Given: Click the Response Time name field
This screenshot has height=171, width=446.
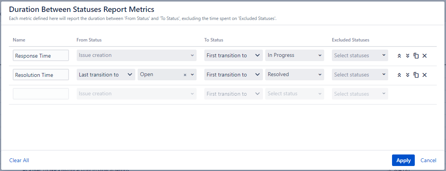Looking at the screenshot, I should coord(40,56).
